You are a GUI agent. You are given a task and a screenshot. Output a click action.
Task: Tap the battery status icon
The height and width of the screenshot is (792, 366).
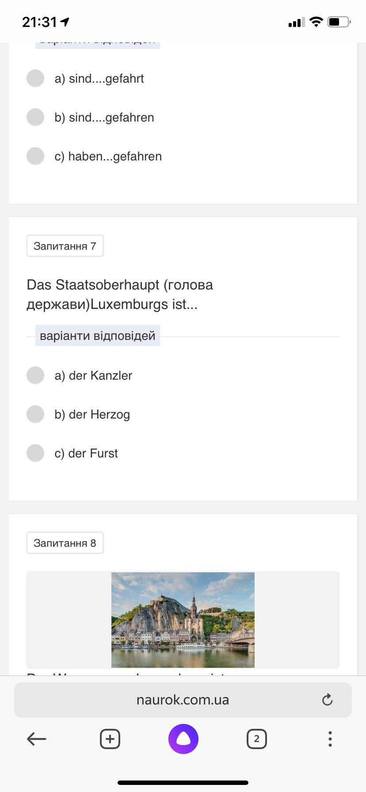[x=339, y=22]
